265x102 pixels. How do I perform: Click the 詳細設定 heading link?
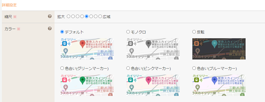pyautogui.click(x=9, y=5)
